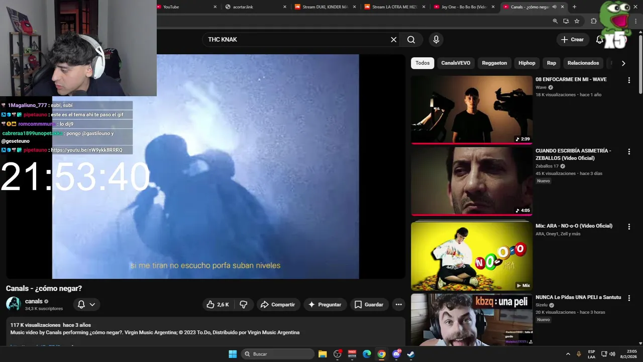Select the Hiphop filter chip

527,63
